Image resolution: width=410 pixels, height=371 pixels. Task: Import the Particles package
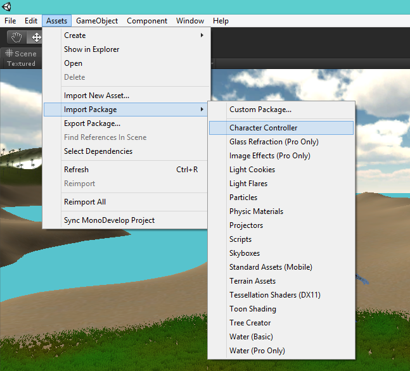point(281,198)
